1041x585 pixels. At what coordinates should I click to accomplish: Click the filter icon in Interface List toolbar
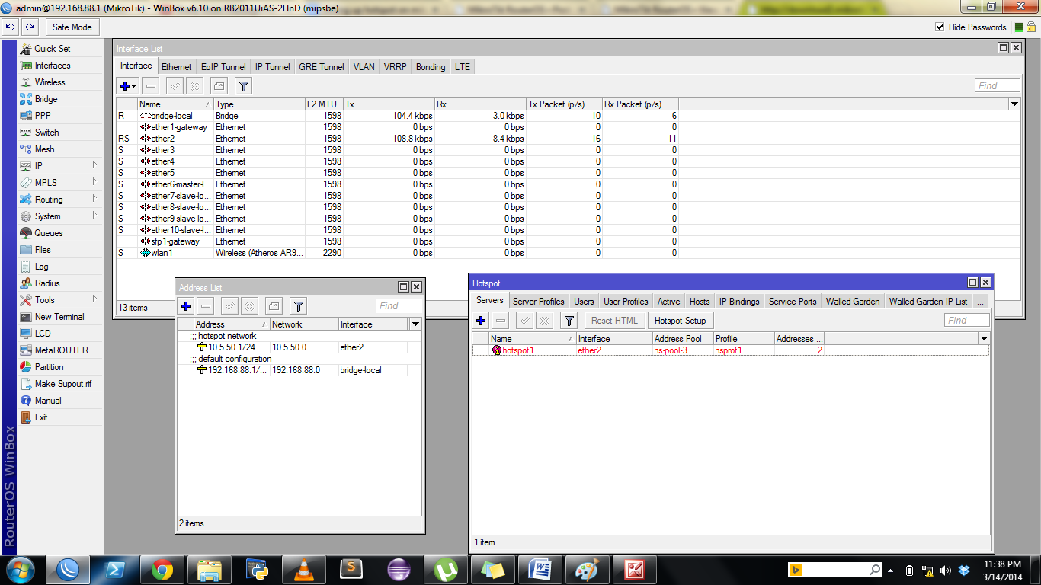(x=242, y=86)
